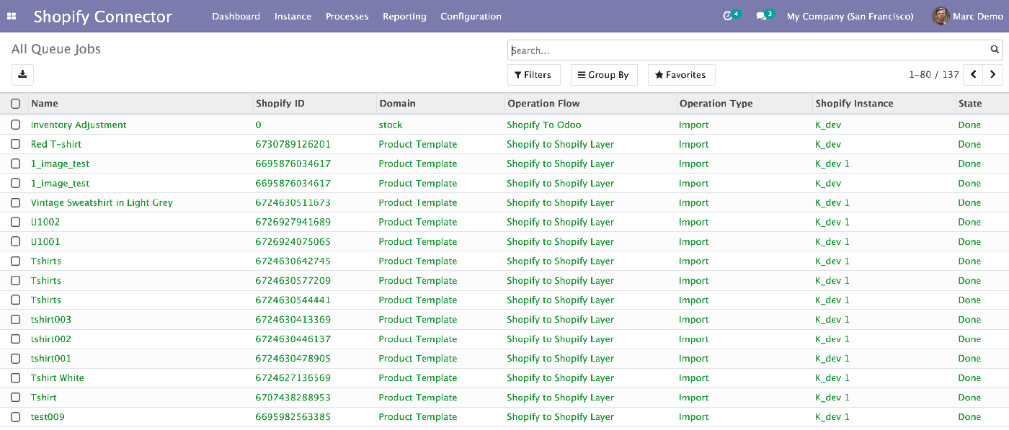Open the Favorites dropdown

pos(681,75)
